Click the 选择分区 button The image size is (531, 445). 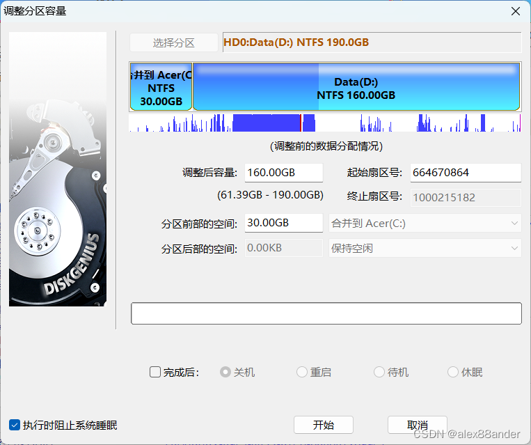coord(174,42)
